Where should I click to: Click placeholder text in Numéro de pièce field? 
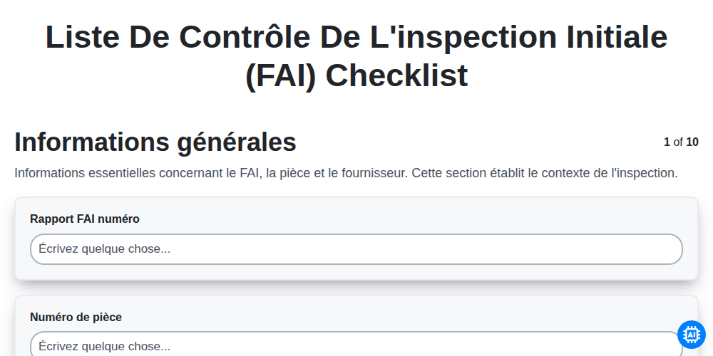105,347
